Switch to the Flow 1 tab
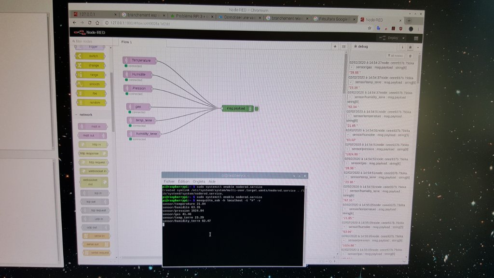This screenshot has height=278, width=494. tap(126, 42)
